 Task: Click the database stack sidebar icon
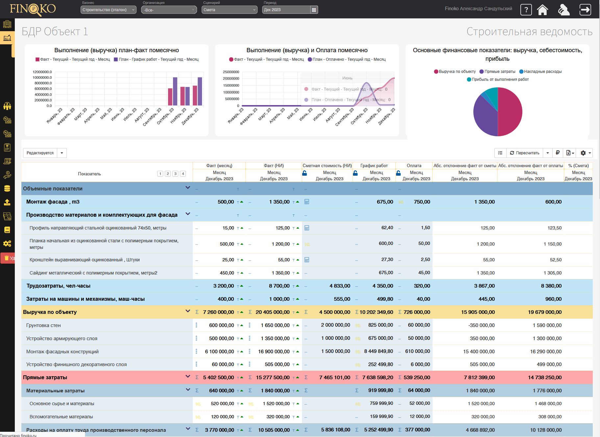click(7, 188)
